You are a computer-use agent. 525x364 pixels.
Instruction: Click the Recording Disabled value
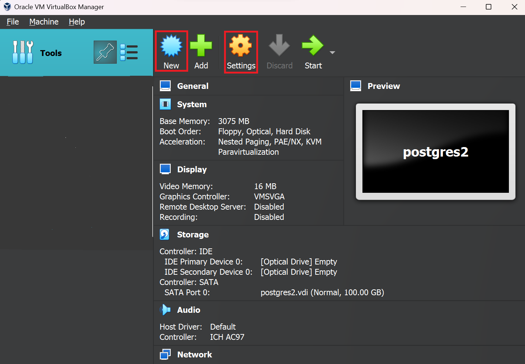269,217
